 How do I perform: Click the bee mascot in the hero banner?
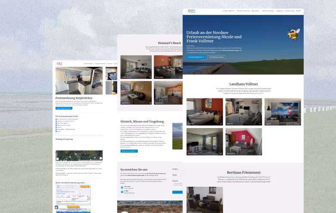tap(294, 34)
